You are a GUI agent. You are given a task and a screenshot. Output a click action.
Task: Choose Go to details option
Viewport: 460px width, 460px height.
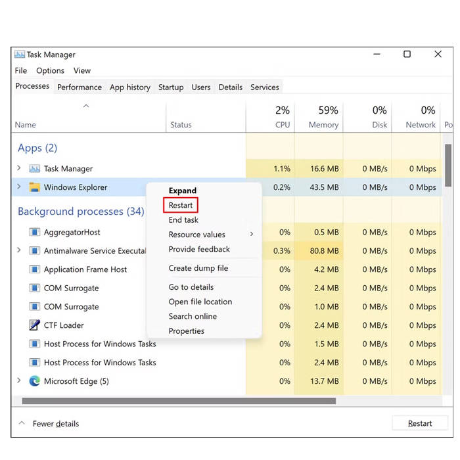[x=191, y=287]
